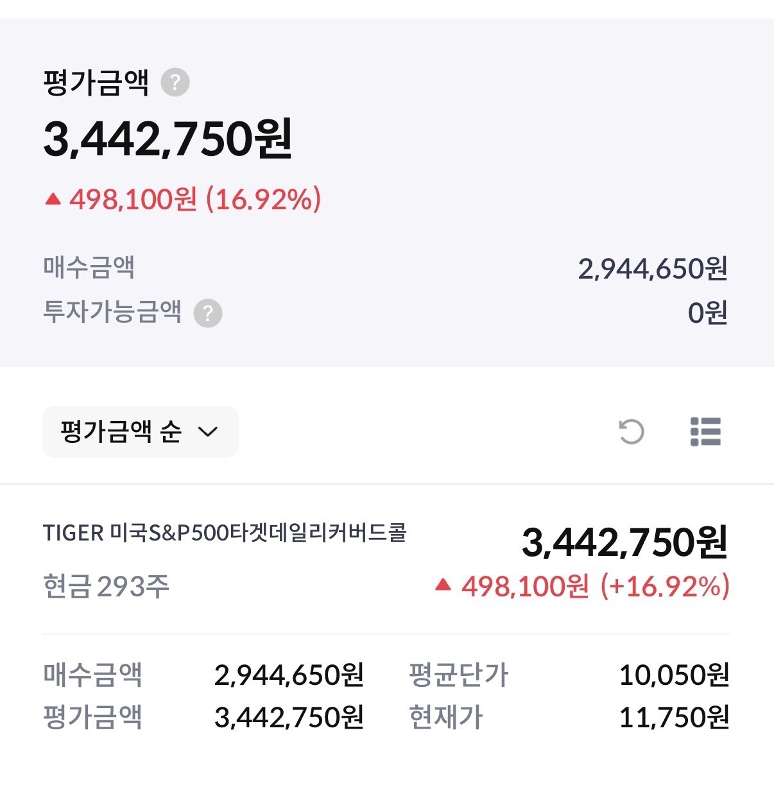The height and width of the screenshot is (796, 774).
Task: Tap the 평균단가 10,050원 value
Action: click(674, 675)
